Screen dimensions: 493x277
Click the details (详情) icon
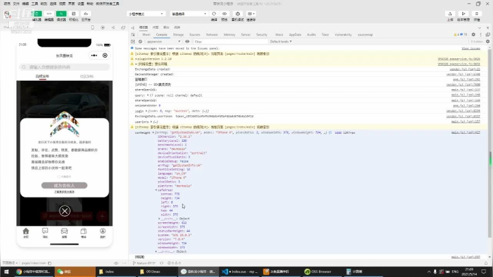click(477, 14)
